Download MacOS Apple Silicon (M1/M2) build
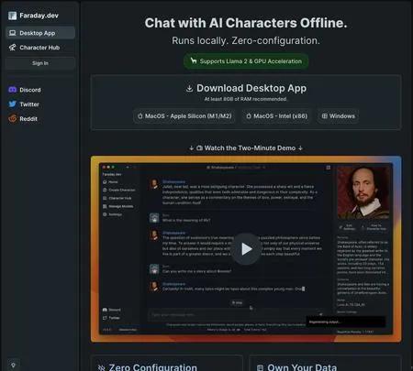Screen dimensions: 413x371 pyautogui.click(x=184, y=116)
